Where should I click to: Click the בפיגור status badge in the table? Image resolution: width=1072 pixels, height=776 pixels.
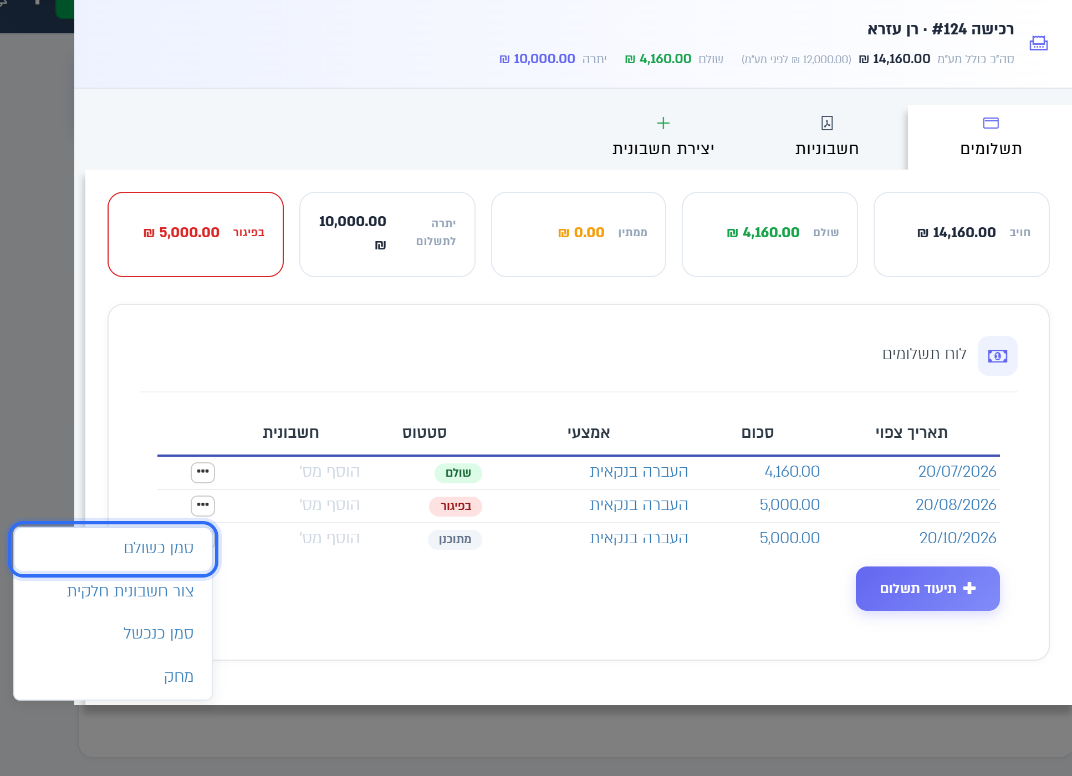pos(456,506)
